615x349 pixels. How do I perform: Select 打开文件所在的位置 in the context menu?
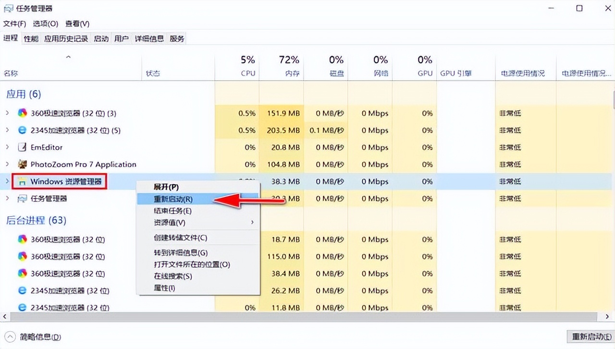tap(179, 264)
